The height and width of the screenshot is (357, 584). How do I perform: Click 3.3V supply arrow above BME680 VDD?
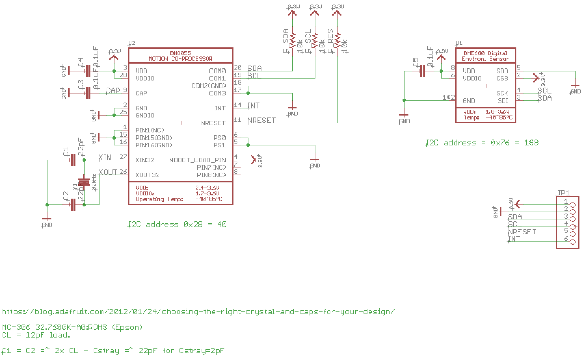pos(441,57)
